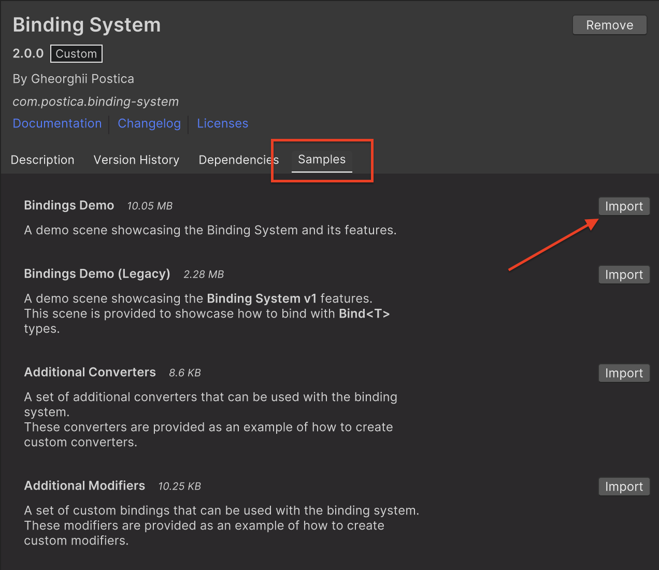This screenshot has width=659, height=570.
Task: Click the Additional Modifiers sample name
Action: coord(84,486)
